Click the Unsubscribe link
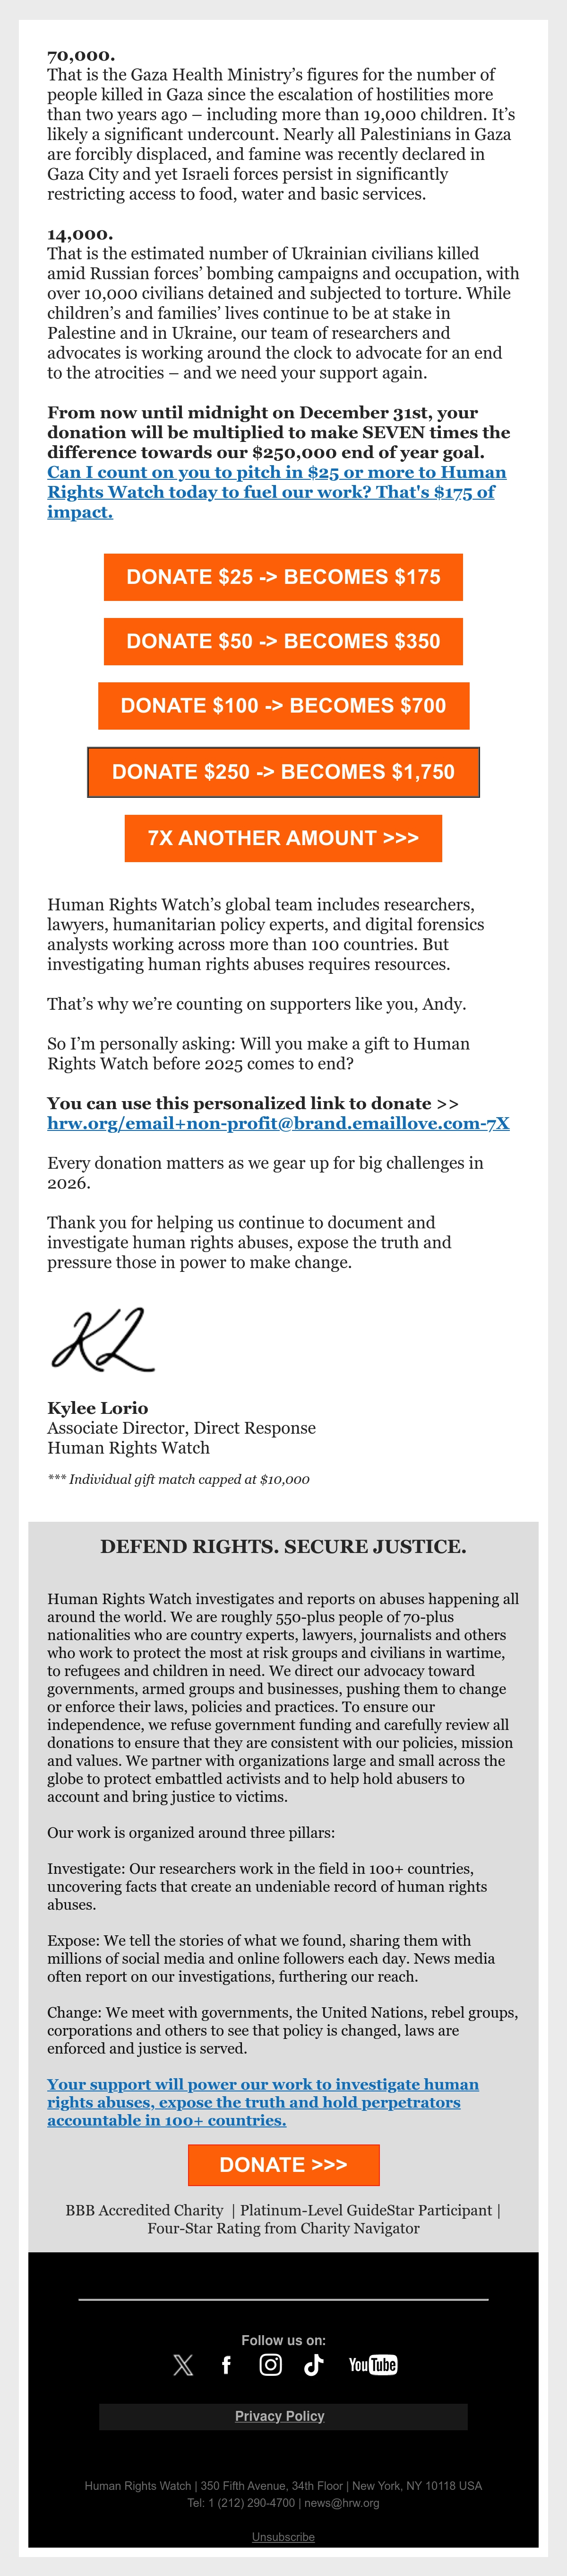567x2576 pixels. [283, 2537]
